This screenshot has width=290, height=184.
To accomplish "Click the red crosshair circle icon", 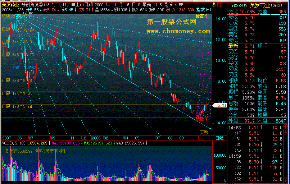I will [286, 127].
